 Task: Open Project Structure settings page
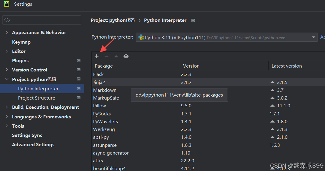pos(37,98)
